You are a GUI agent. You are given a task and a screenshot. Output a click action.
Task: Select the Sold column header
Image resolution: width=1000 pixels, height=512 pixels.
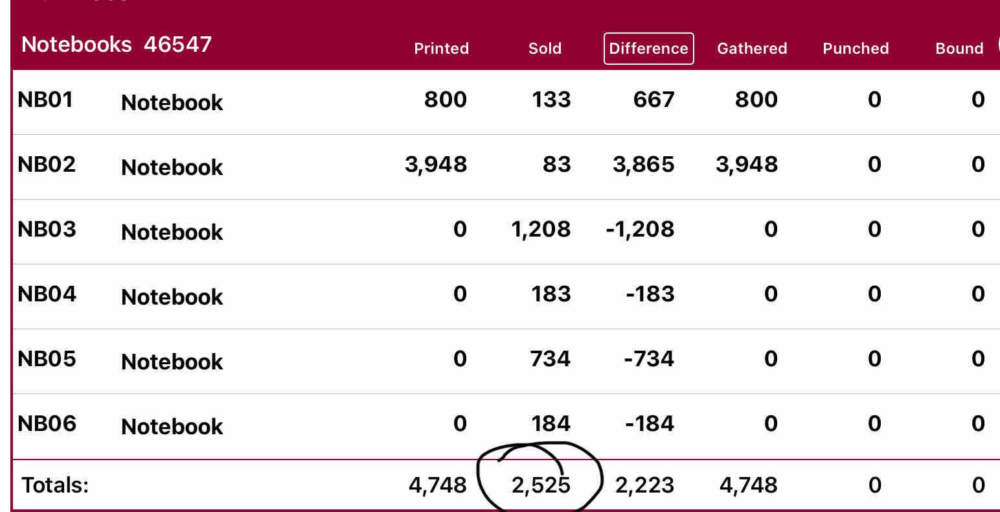[545, 49]
